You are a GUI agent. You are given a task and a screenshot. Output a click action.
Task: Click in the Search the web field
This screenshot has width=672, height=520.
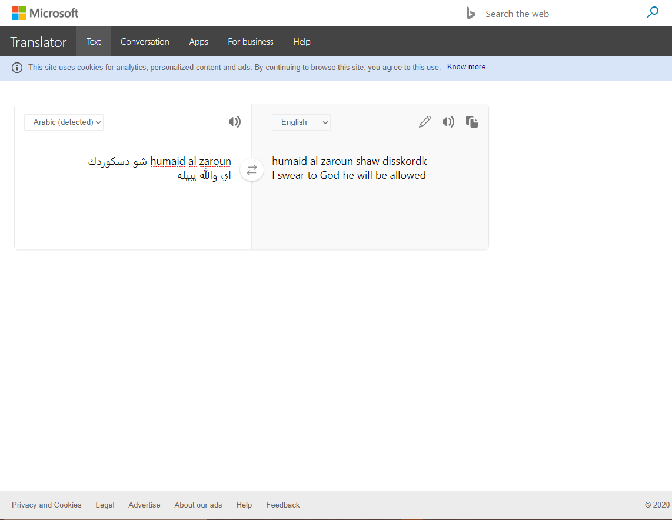coord(561,14)
